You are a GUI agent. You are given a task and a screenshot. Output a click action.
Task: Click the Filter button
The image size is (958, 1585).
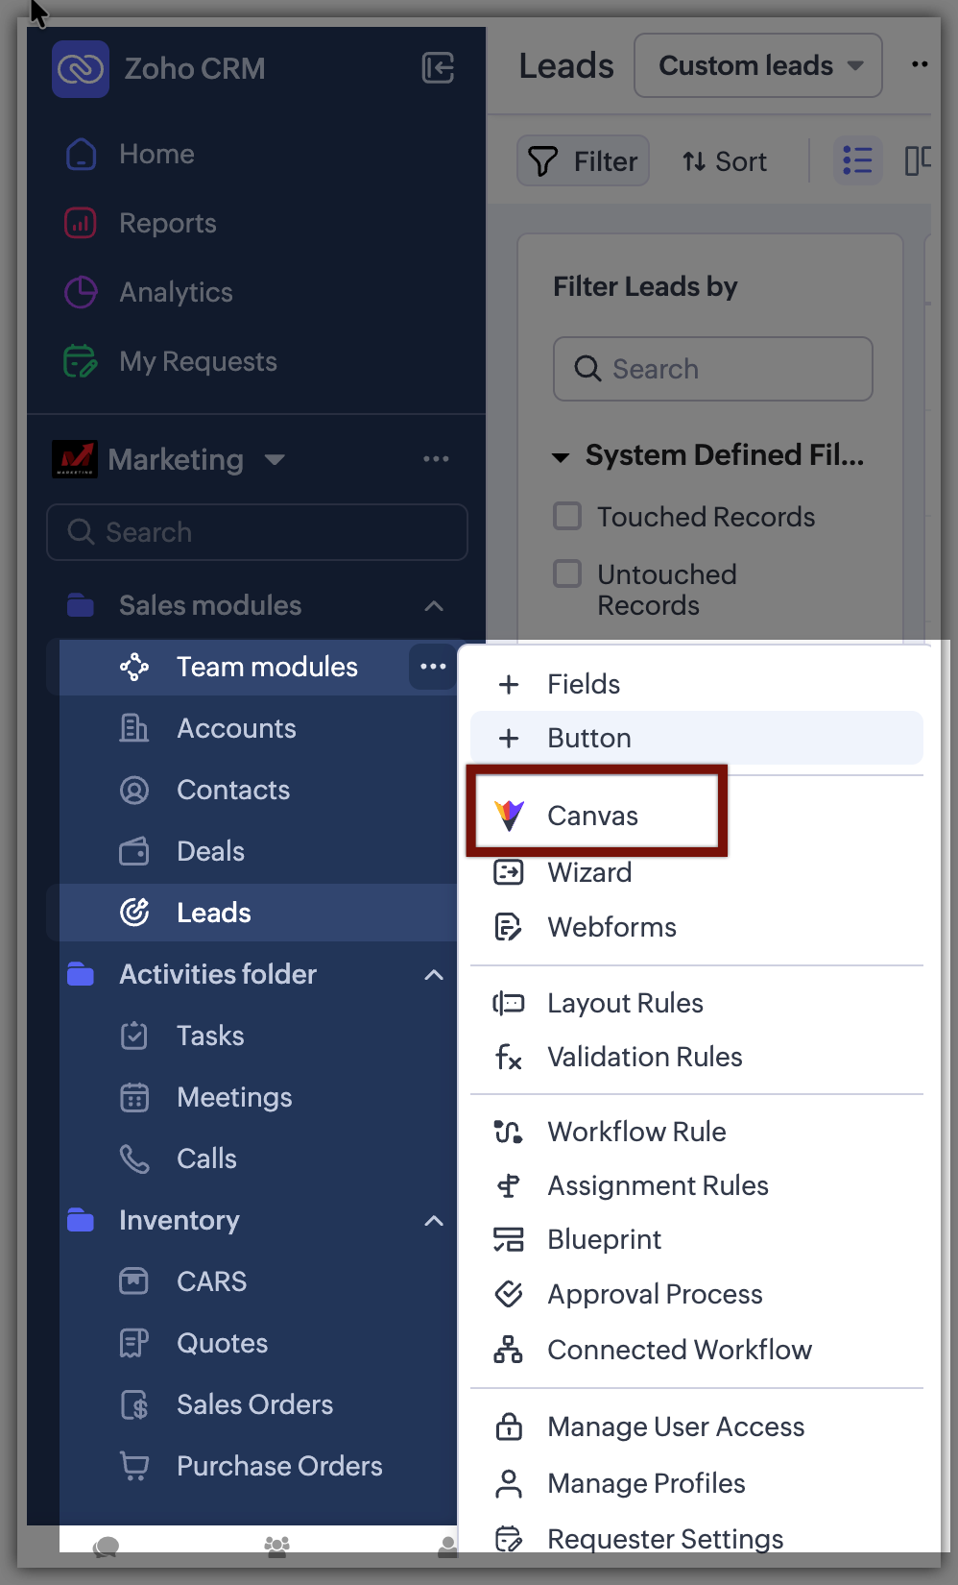[584, 160]
